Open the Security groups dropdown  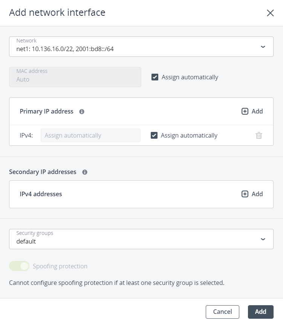(141, 239)
